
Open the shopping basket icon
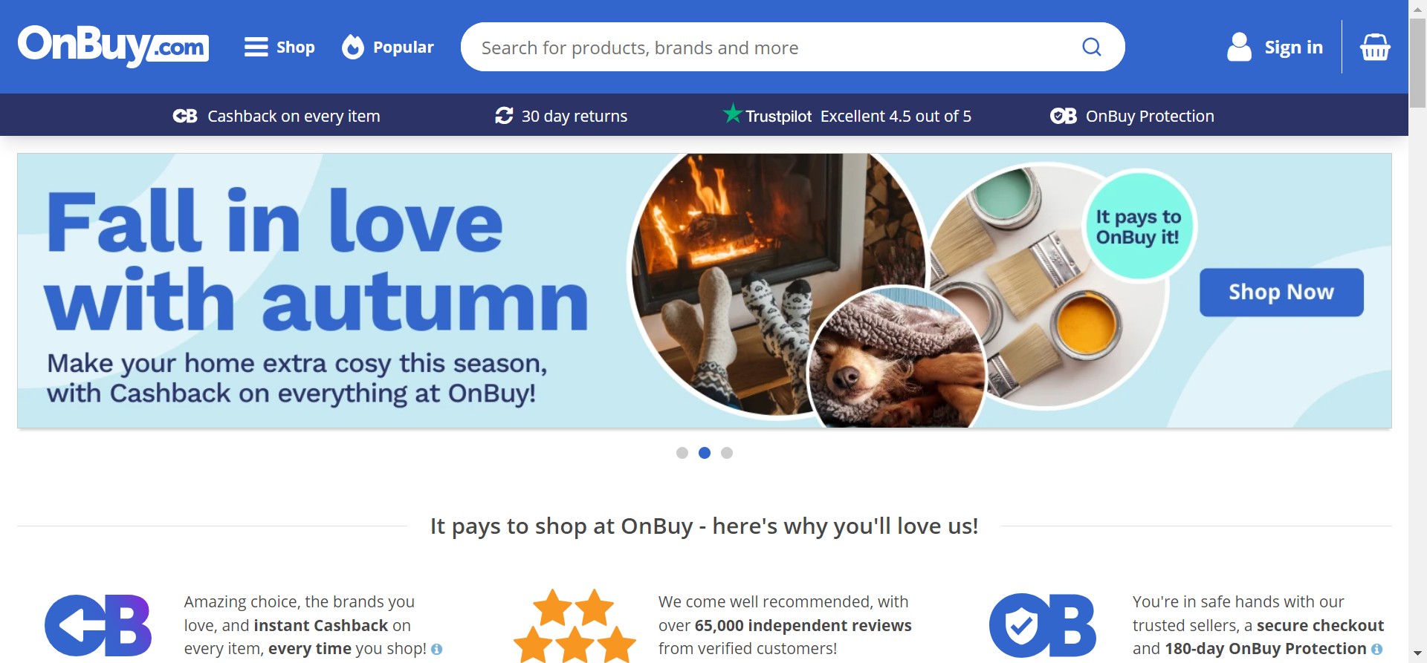pyautogui.click(x=1375, y=47)
